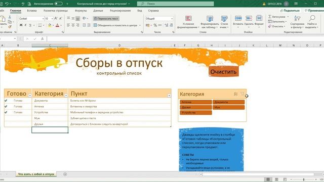Open the Заполнить dropdown

coord(277,21)
